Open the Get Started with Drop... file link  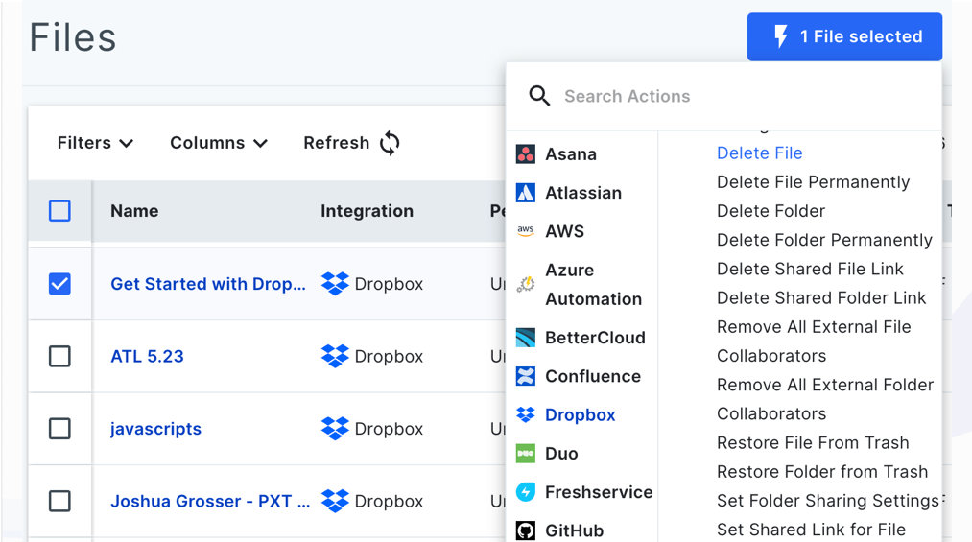(x=207, y=284)
